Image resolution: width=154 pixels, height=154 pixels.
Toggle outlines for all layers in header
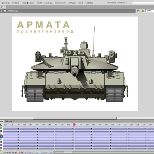[x=1, y=124]
